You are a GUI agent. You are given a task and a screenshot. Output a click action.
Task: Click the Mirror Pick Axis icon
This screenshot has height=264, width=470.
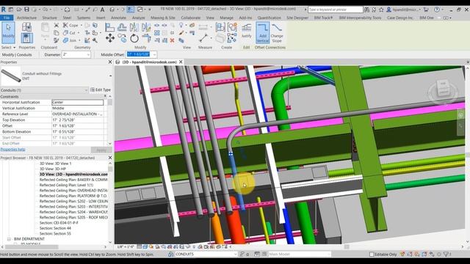tap(134, 27)
